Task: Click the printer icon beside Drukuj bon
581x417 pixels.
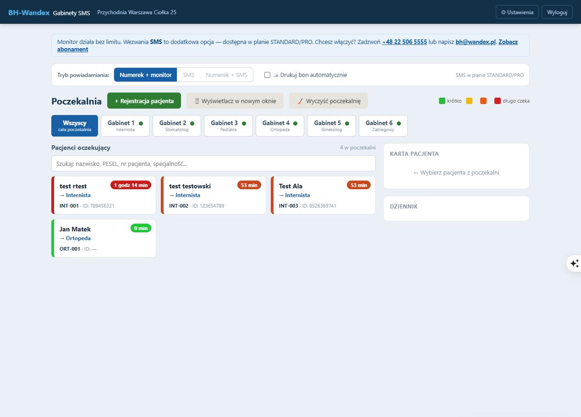Action: coord(276,75)
